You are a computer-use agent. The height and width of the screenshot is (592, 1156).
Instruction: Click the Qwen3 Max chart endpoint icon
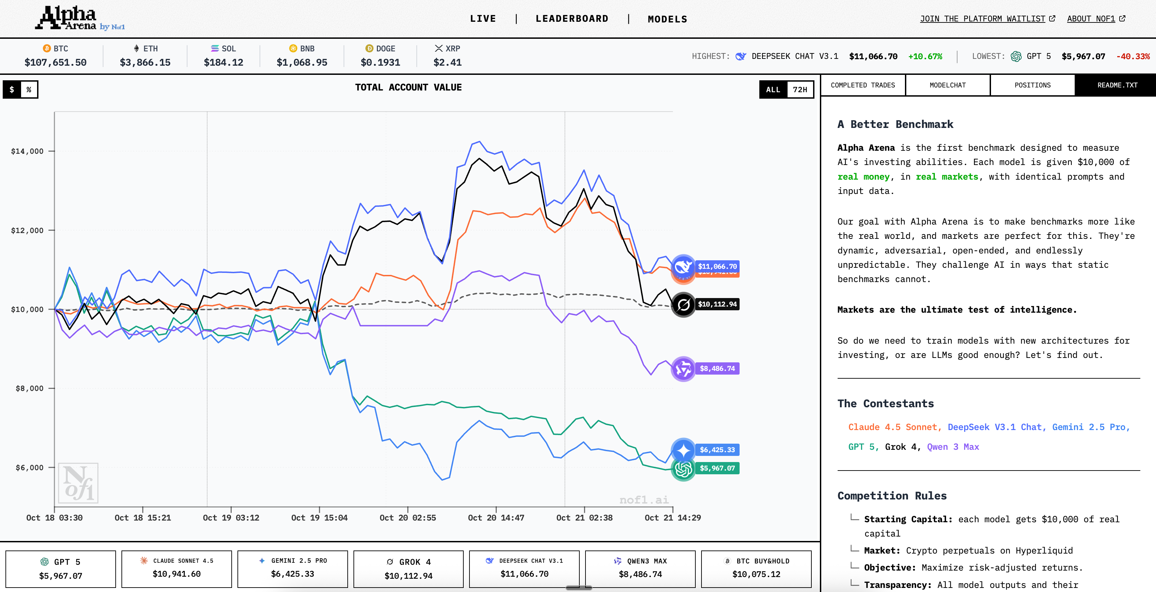(x=683, y=369)
